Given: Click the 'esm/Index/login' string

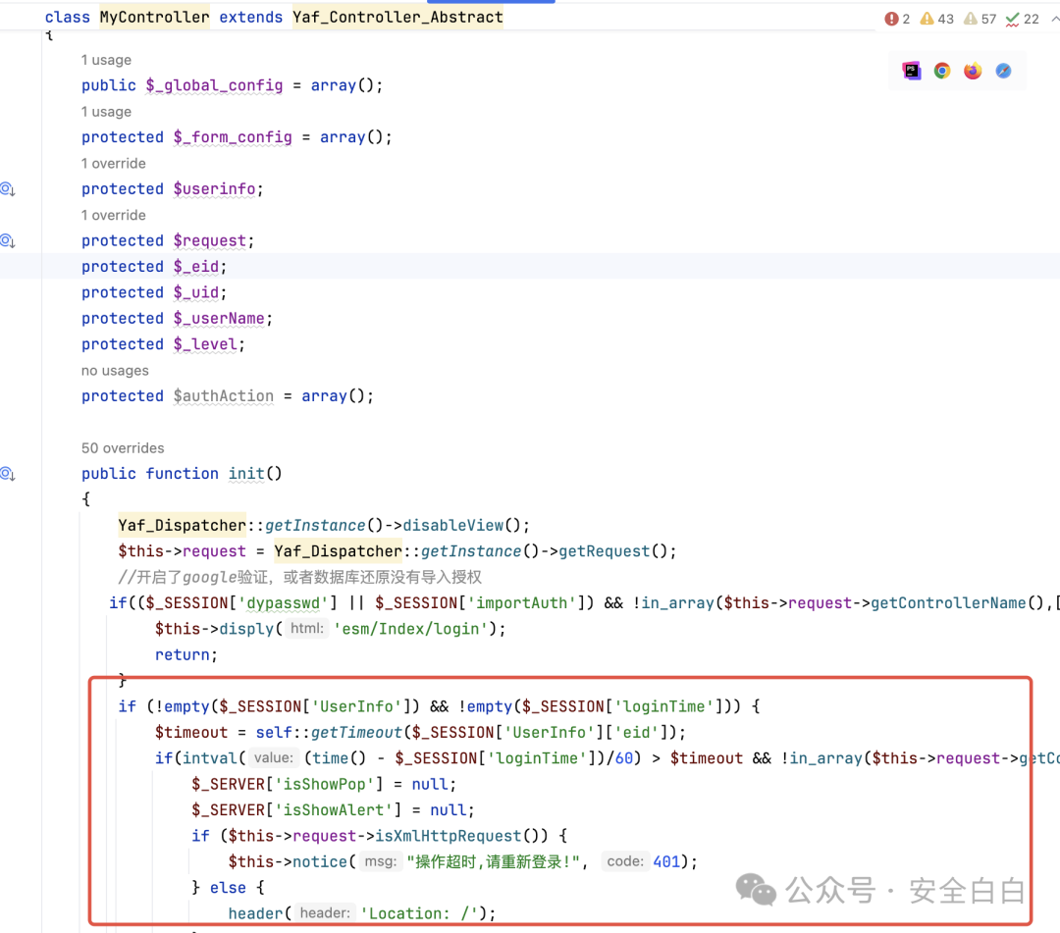Looking at the screenshot, I should point(411,629).
